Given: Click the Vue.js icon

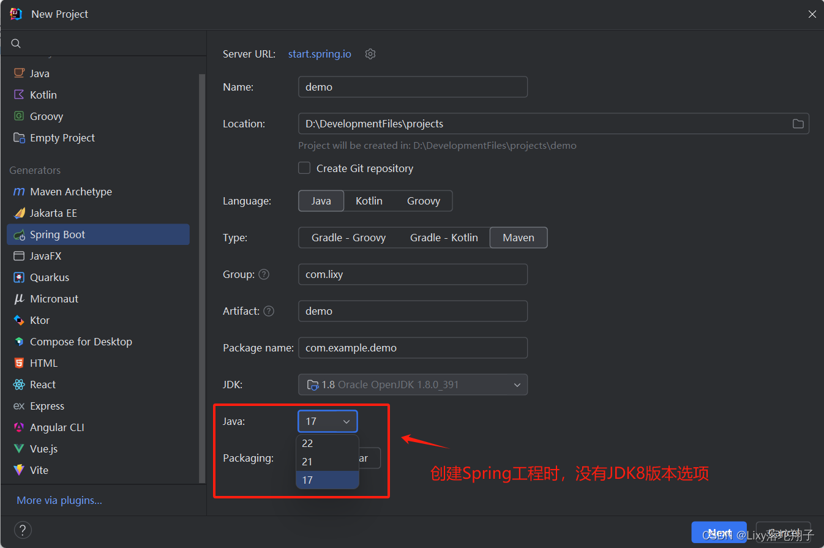Looking at the screenshot, I should 19,449.
